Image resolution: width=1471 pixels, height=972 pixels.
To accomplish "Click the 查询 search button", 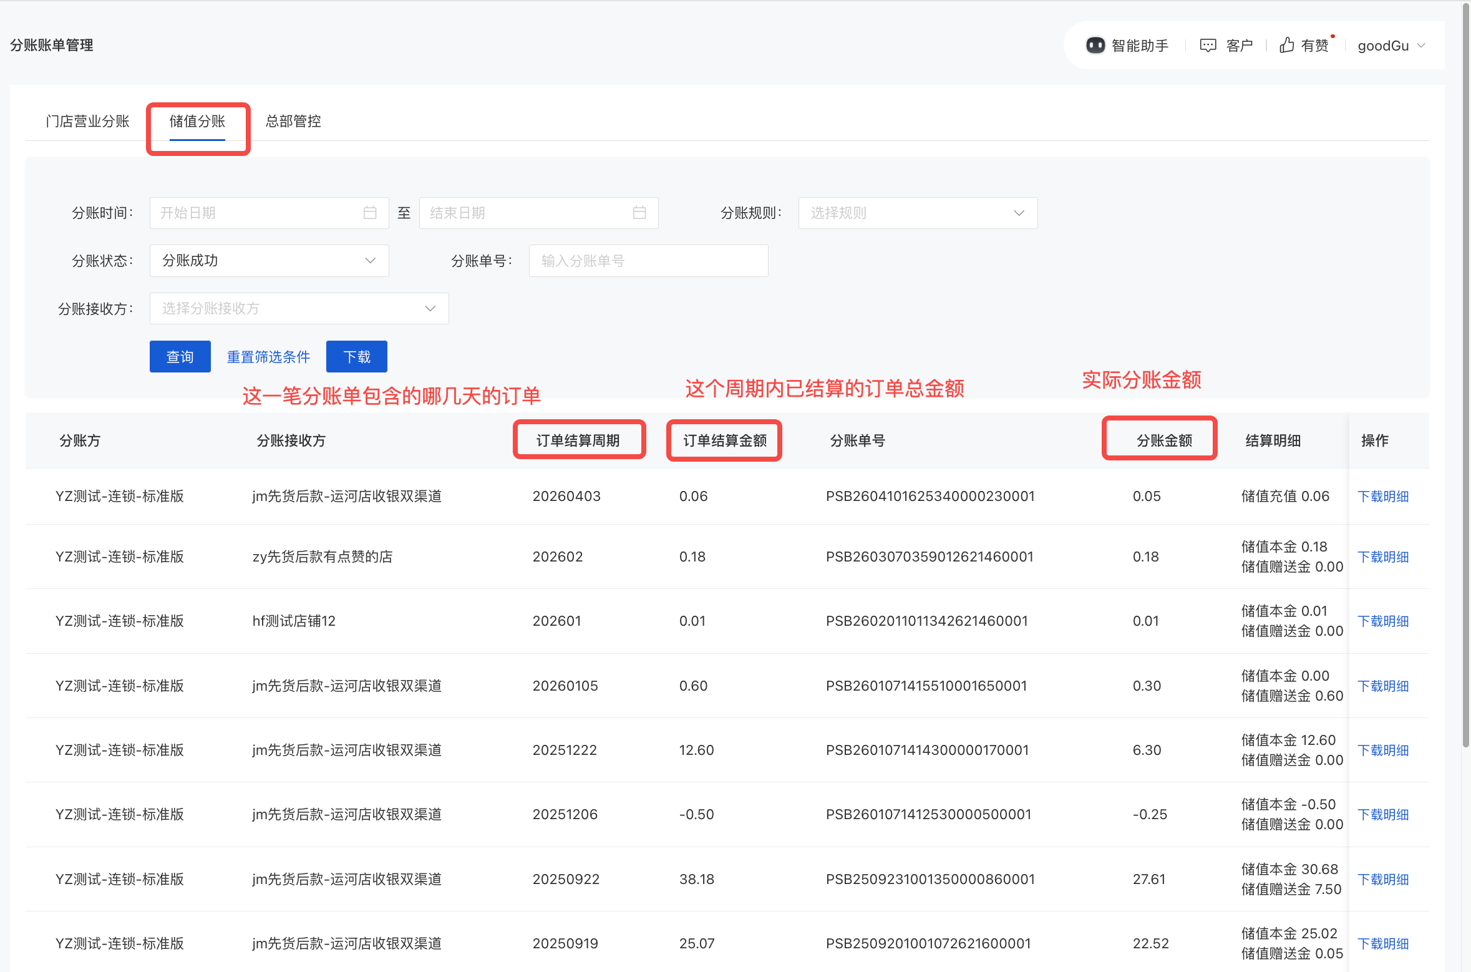I will point(180,357).
